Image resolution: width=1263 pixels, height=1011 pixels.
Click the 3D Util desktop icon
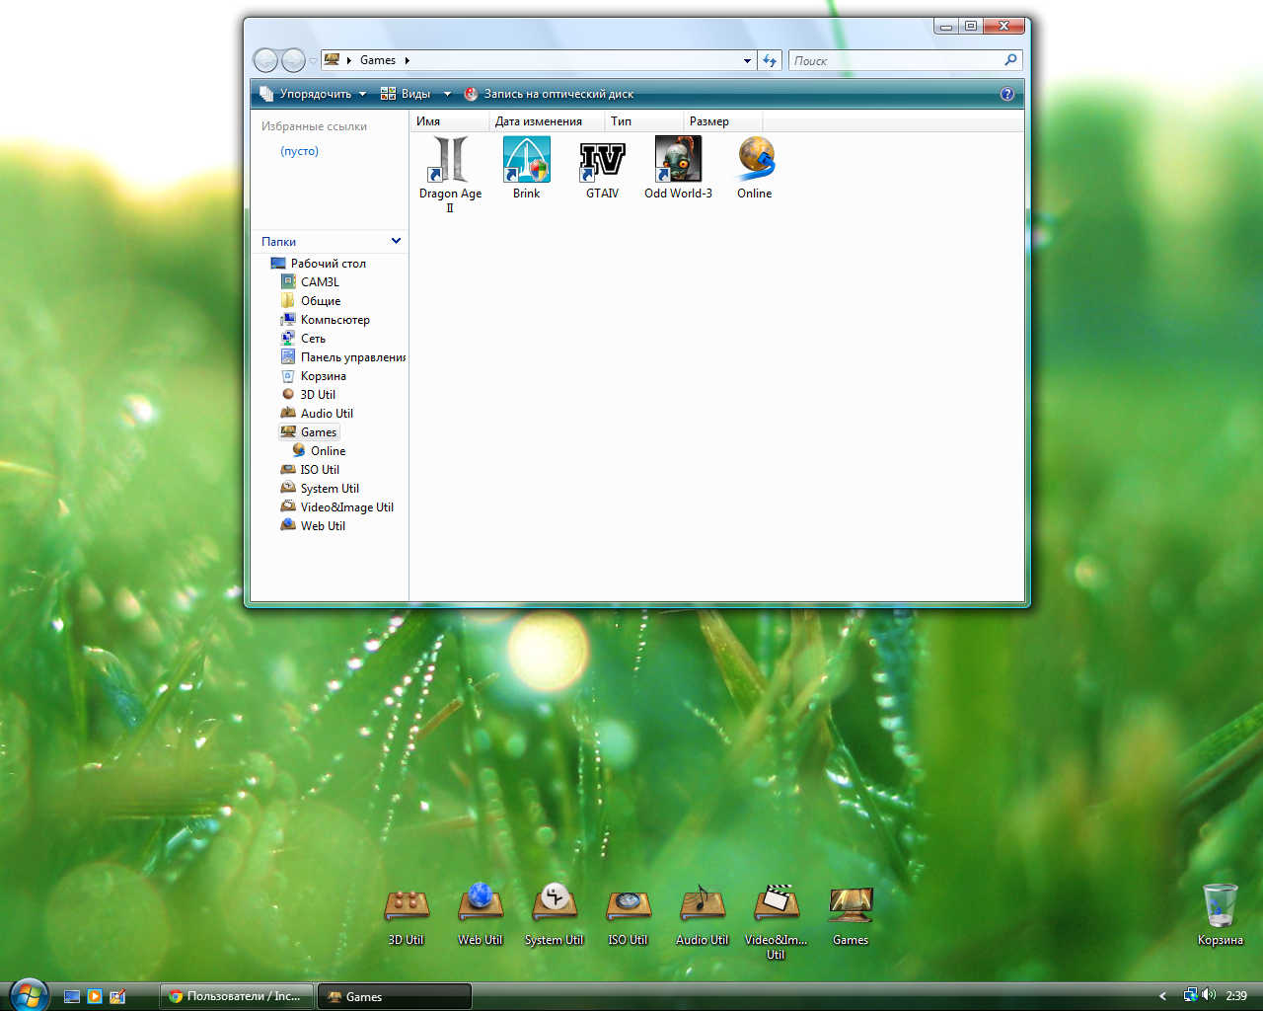[x=406, y=906]
